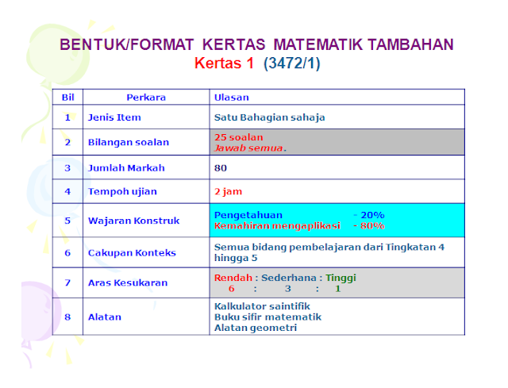Viewport: 508px width, 388px height.
Task: Click the '80' marks value
Action: click(221, 167)
